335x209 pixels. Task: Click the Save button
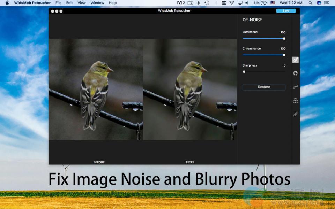(x=286, y=11)
